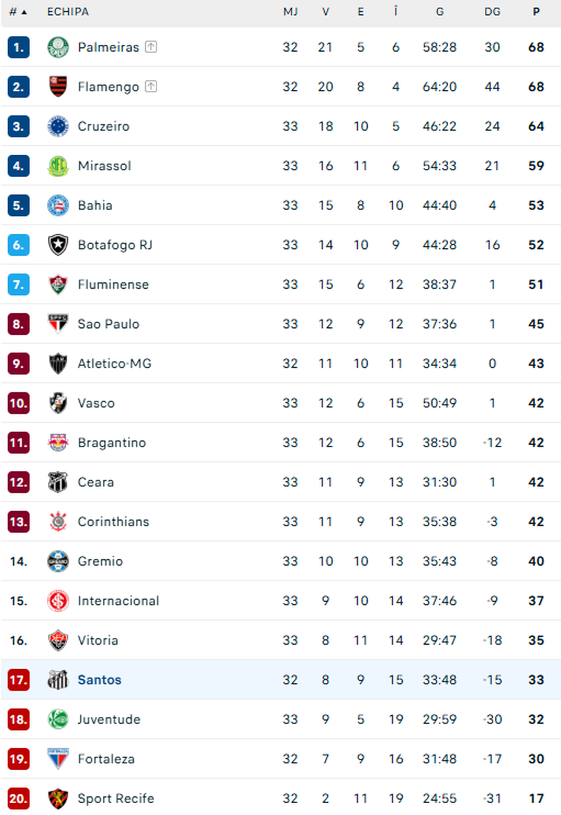Click the Cruzeiro club crest icon
This screenshot has width=561, height=815.
(58, 127)
